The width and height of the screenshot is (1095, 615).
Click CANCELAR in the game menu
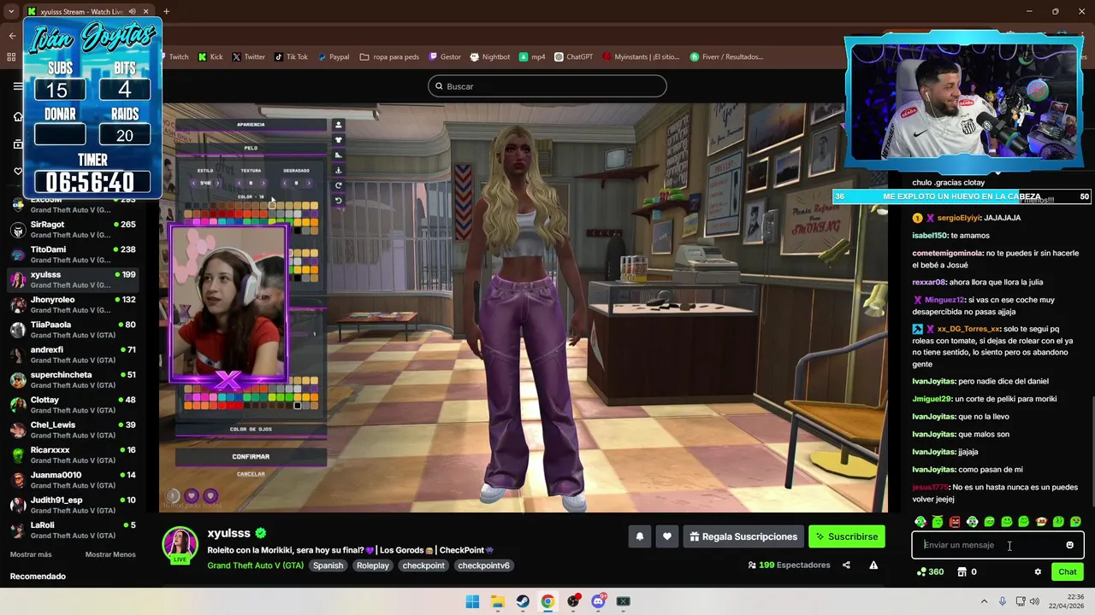251,474
